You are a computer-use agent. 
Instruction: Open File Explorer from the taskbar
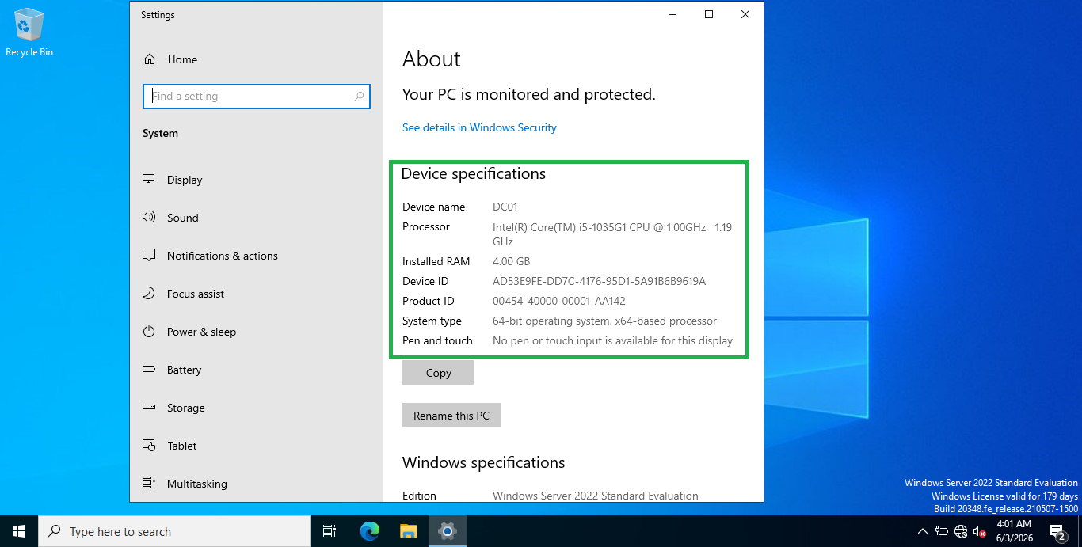(408, 531)
